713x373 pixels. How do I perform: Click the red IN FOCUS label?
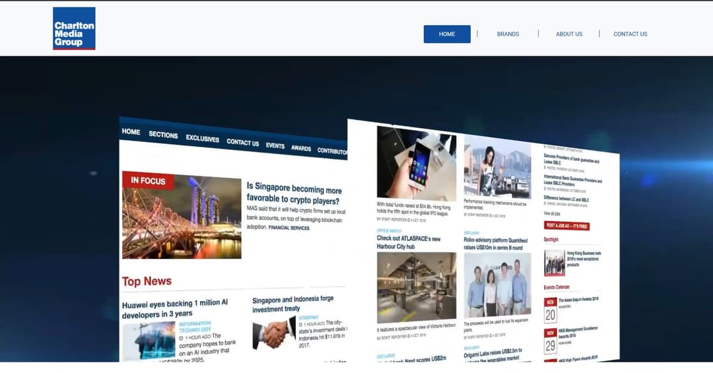click(x=148, y=180)
